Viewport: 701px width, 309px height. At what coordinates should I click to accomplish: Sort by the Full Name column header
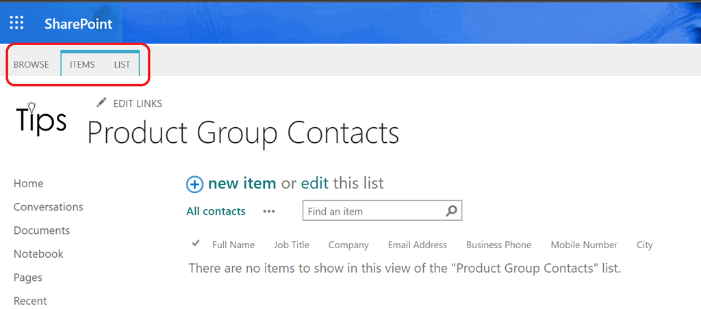[233, 245]
